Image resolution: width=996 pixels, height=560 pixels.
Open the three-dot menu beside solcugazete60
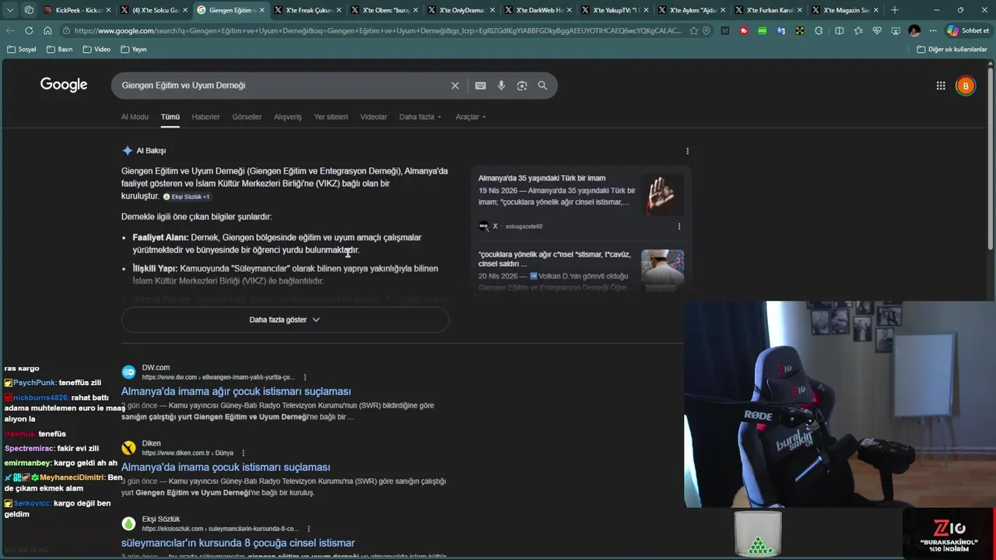point(679,226)
